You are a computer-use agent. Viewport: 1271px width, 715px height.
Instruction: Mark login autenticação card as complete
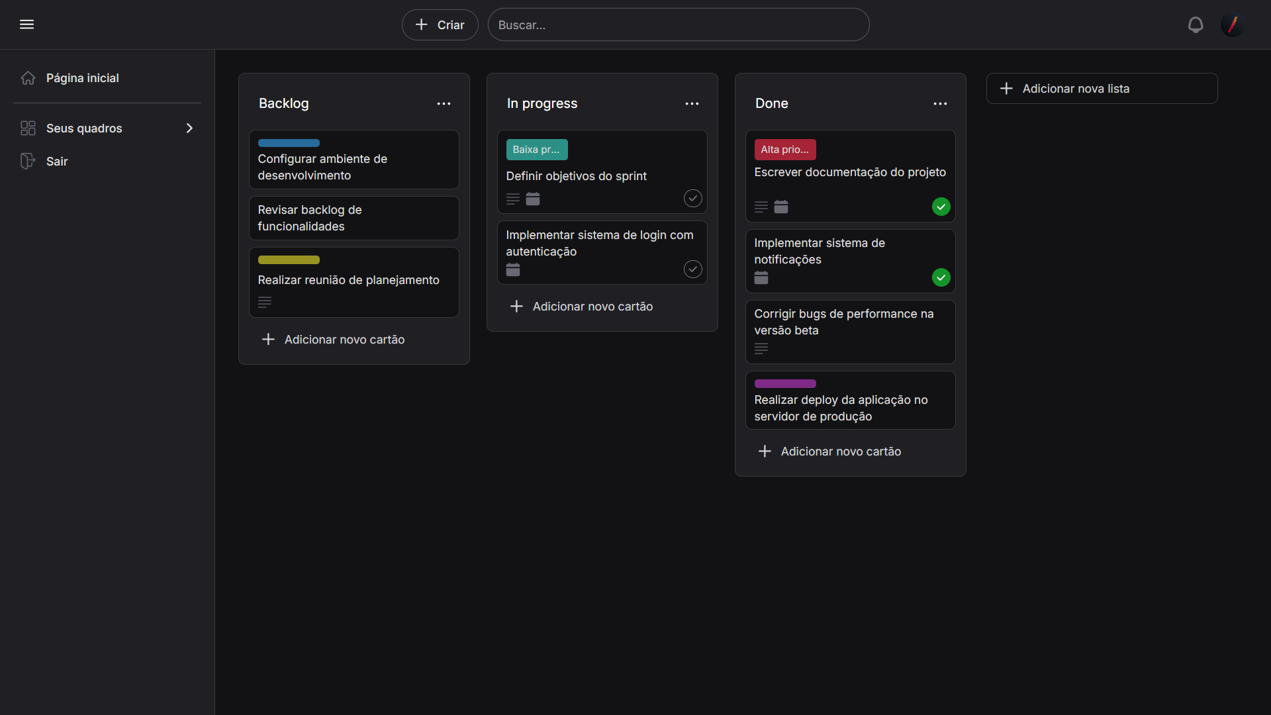[693, 269]
